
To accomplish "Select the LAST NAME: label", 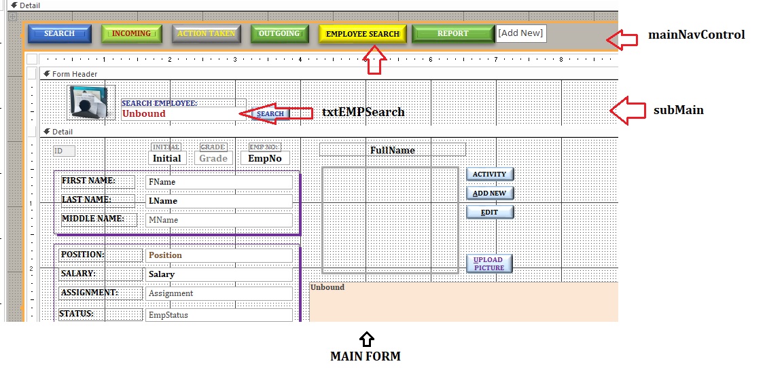I will point(98,200).
